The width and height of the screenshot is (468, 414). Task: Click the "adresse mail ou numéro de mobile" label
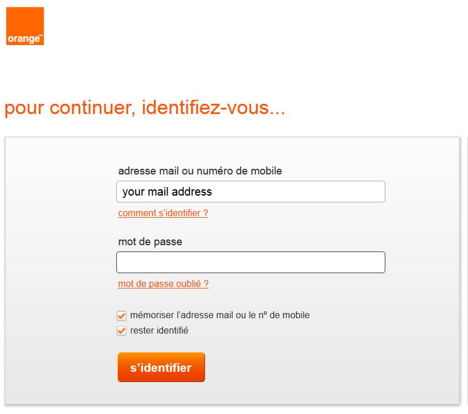(x=200, y=171)
